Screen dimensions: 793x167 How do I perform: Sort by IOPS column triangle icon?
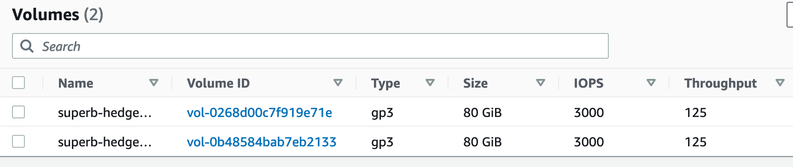point(651,83)
